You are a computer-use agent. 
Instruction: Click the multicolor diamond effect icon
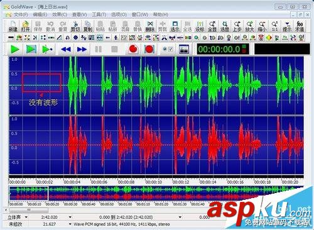click(x=269, y=38)
